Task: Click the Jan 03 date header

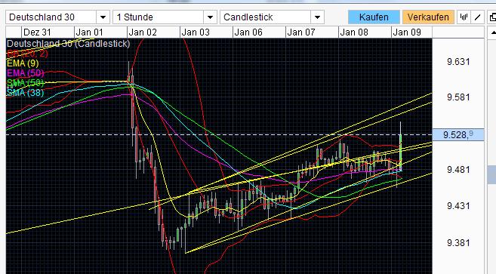Action: (x=196, y=32)
